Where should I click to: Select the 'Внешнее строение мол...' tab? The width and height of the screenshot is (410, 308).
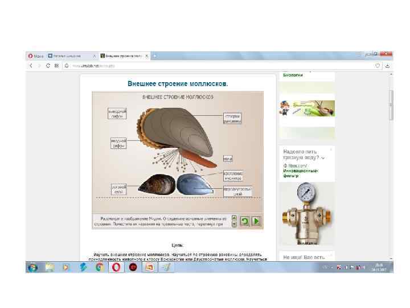[125, 56]
